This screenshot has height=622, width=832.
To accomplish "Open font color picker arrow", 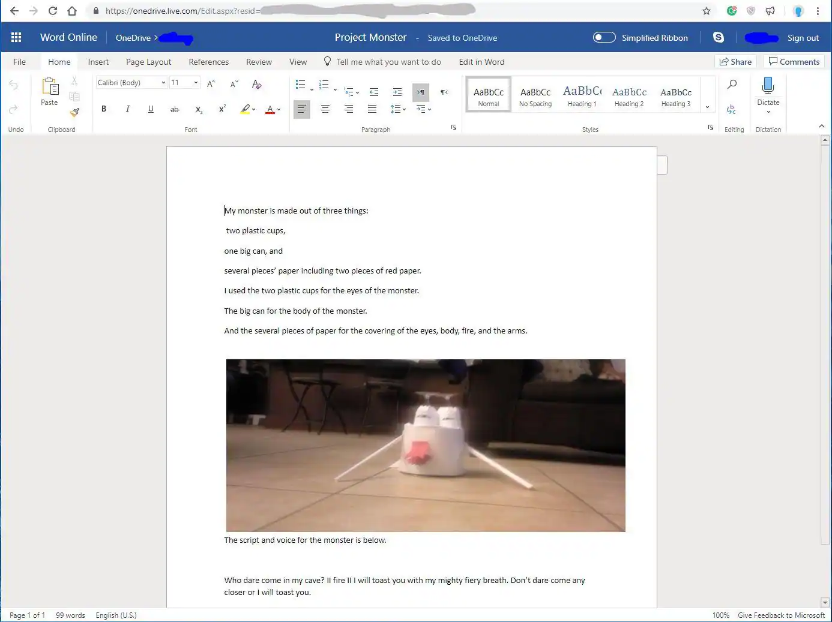I will 279,110.
